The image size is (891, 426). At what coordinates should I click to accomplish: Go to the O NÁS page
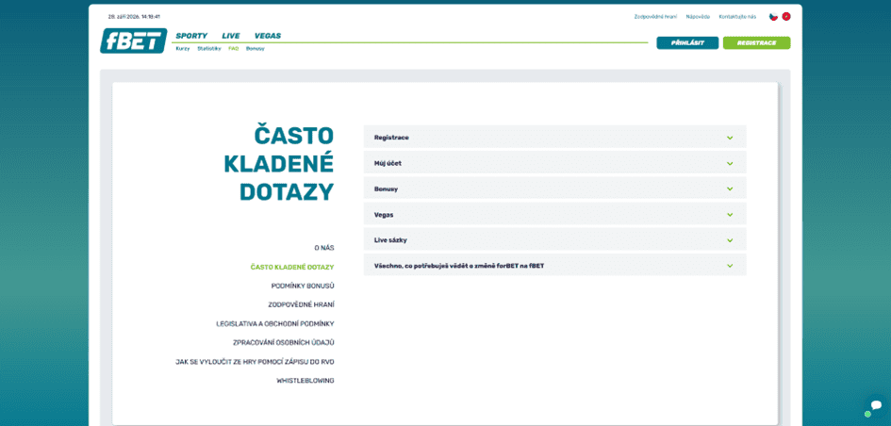click(324, 248)
